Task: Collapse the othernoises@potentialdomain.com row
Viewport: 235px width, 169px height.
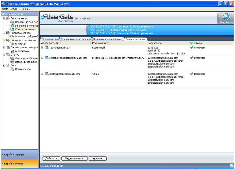Action: pos(42,58)
